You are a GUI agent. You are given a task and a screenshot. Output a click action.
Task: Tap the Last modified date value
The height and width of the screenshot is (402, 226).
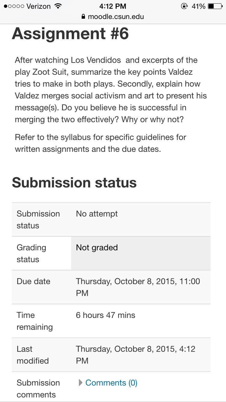tap(136, 355)
